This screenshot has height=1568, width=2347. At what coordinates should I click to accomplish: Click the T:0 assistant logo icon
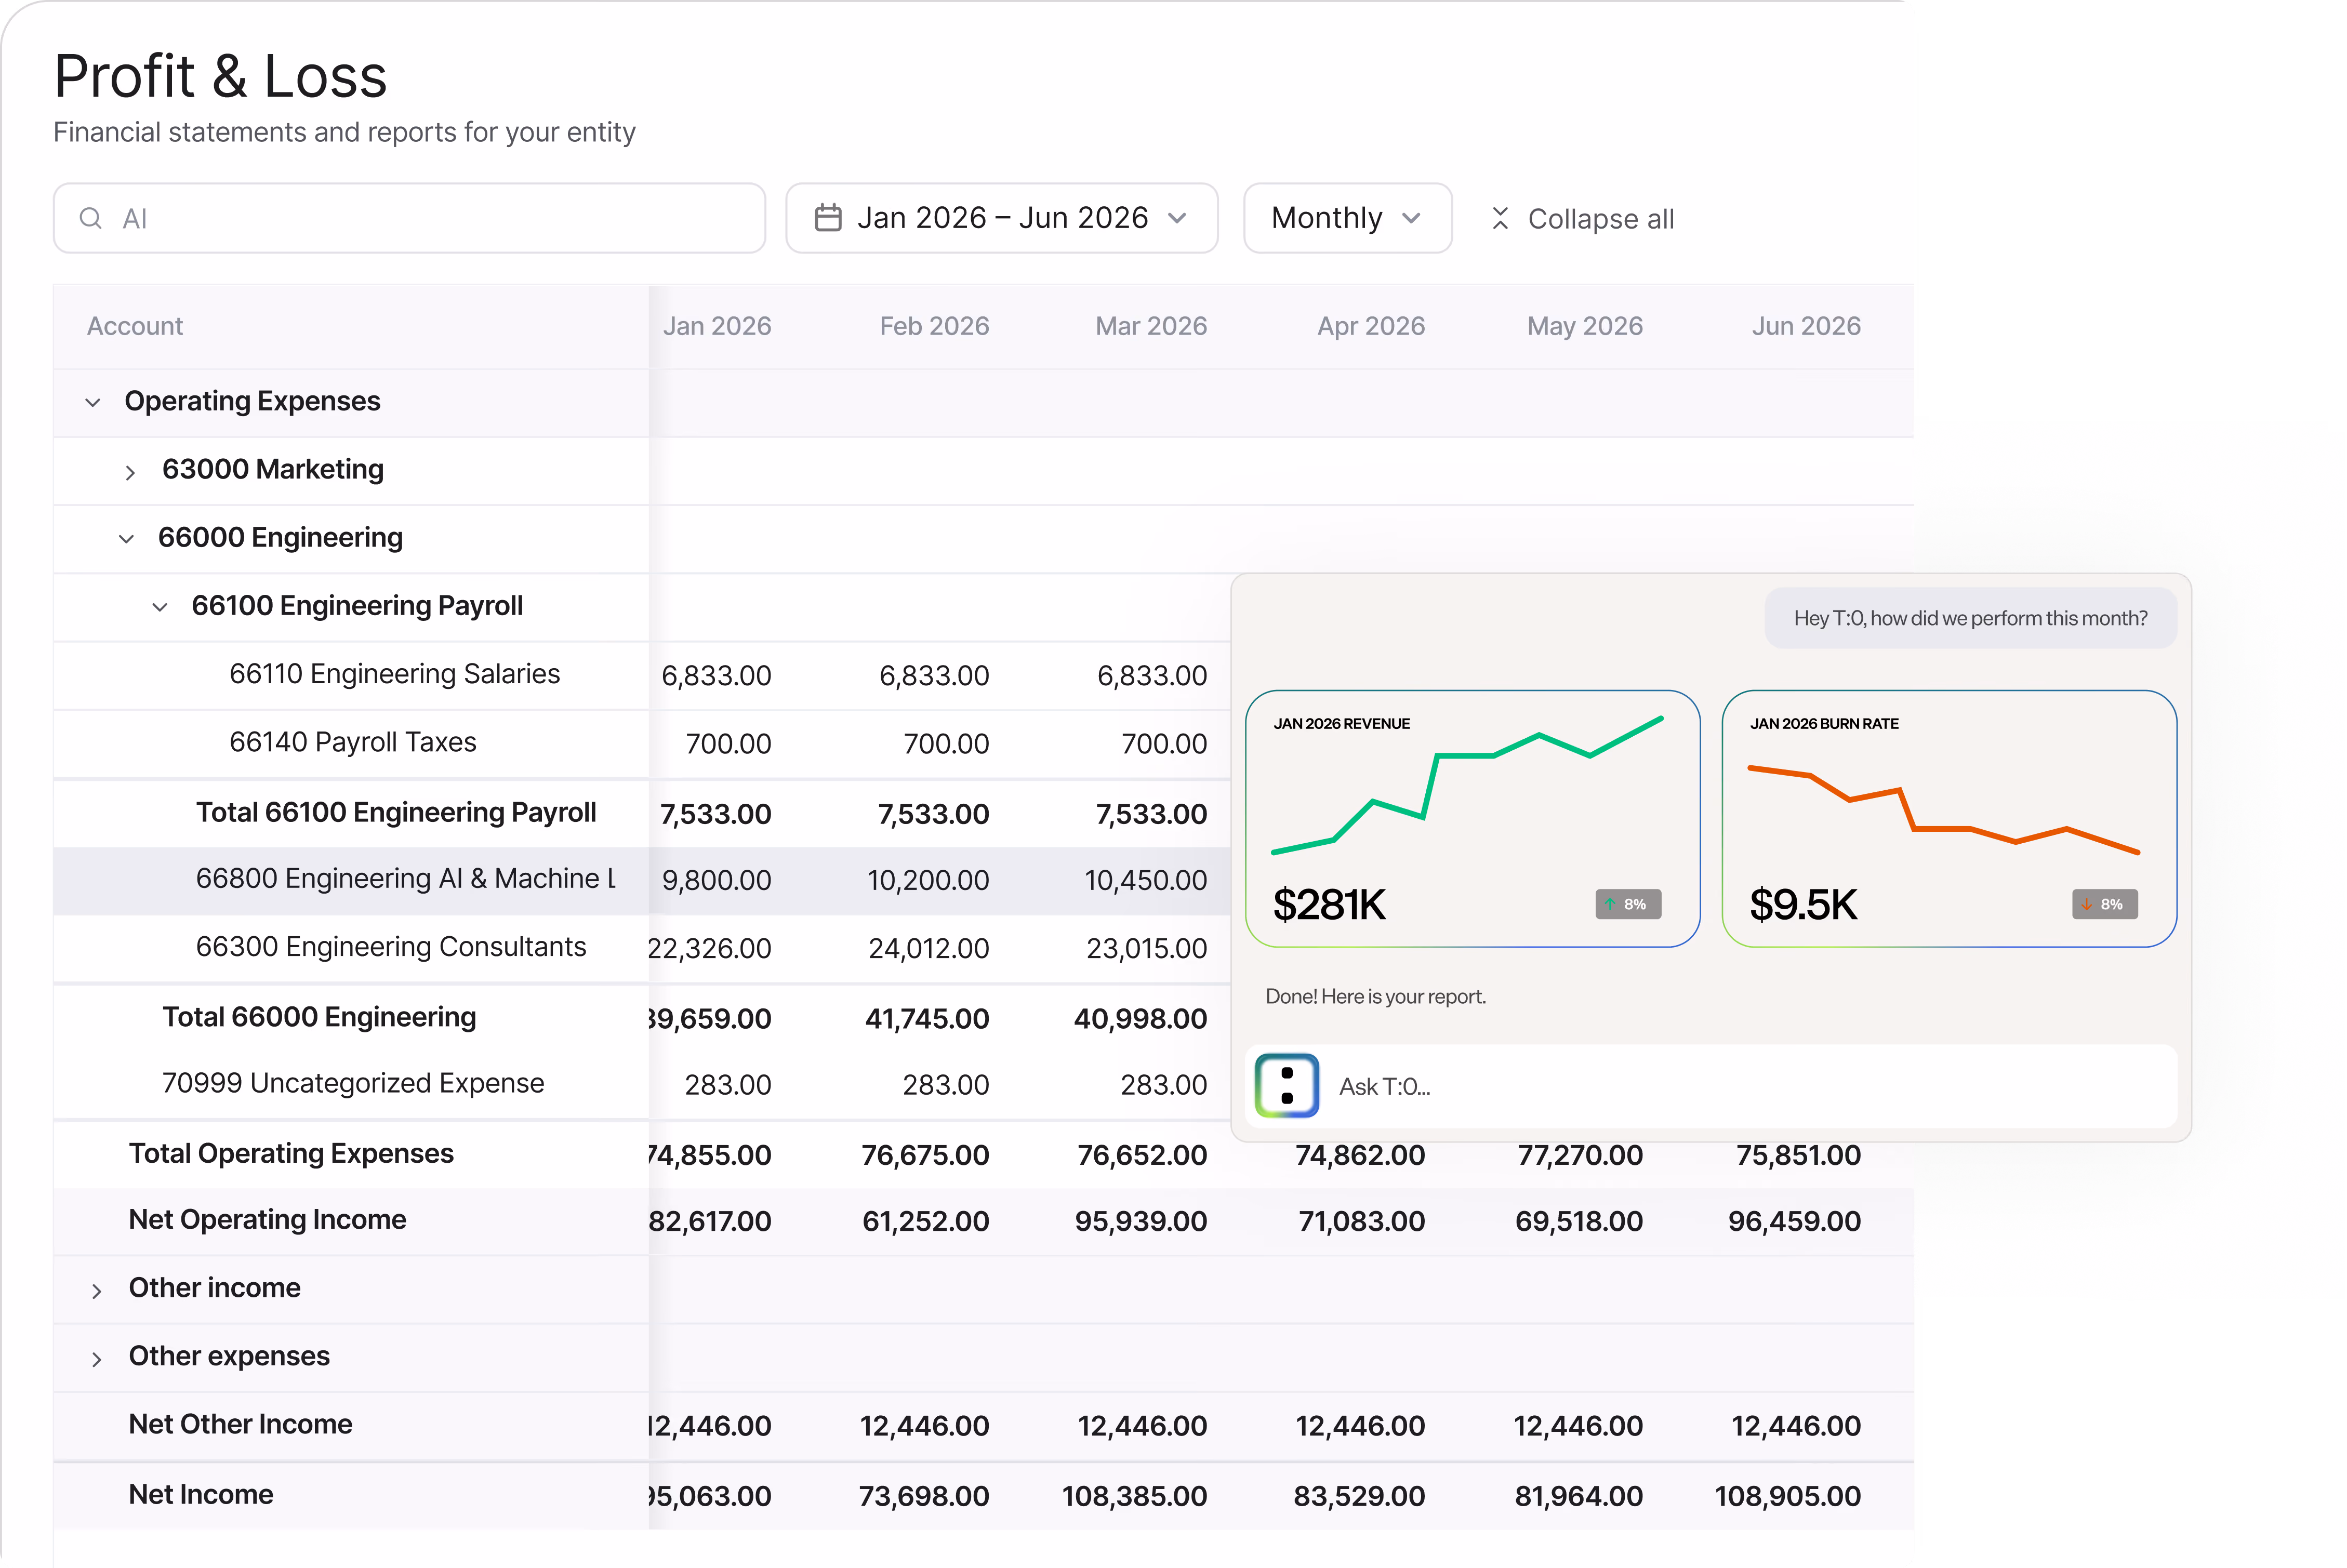point(1286,1085)
